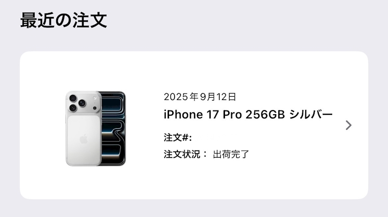Select the iPhone 17 Pro 256GB シルバー title
The height and width of the screenshot is (217, 388).
tap(248, 114)
